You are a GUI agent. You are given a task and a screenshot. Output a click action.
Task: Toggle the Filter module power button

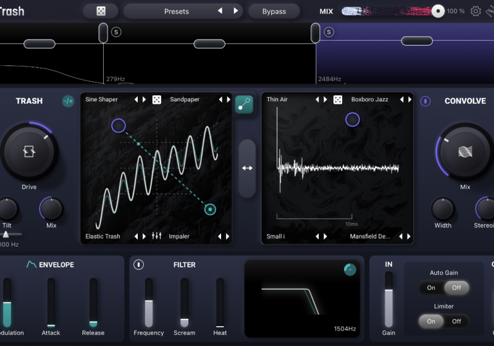click(138, 264)
